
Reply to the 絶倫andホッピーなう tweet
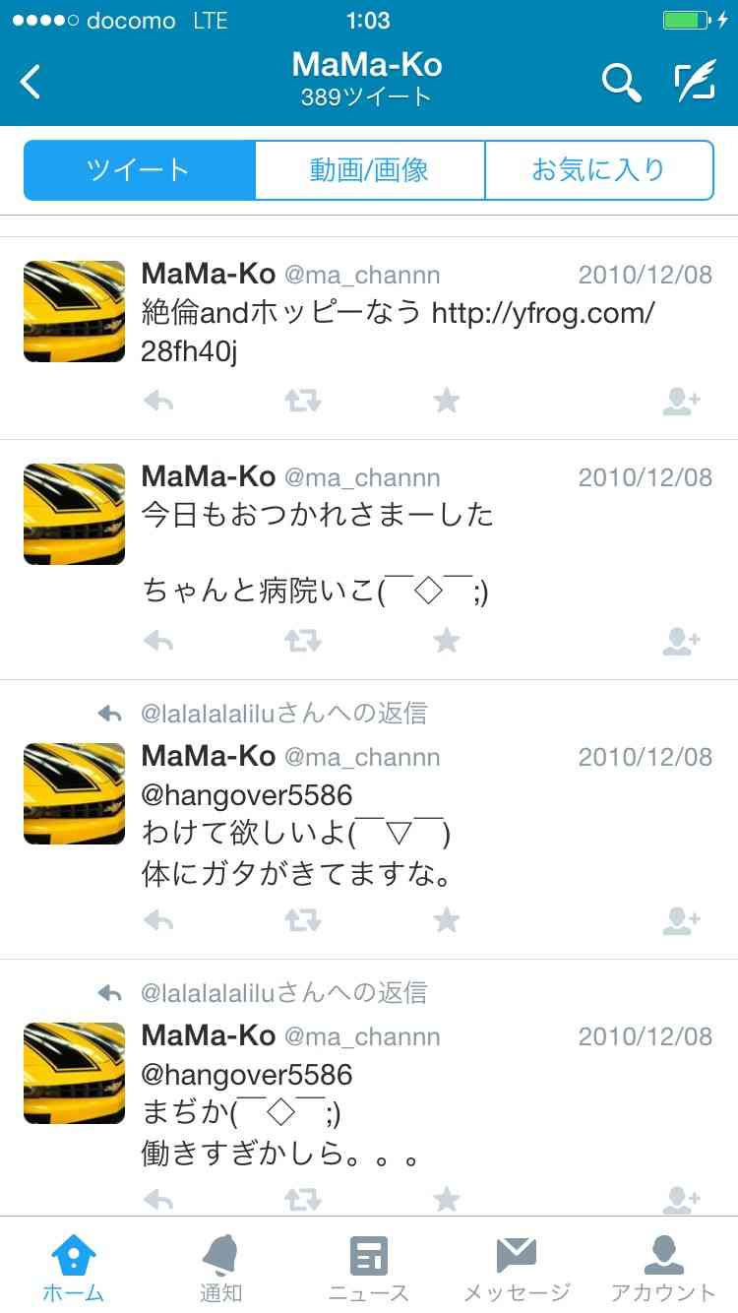point(158,401)
